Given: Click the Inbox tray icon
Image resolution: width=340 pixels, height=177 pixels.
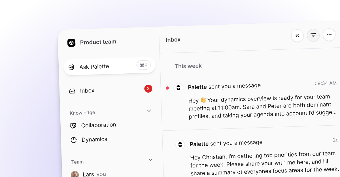Looking at the screenshot, I should tap(72, 91).
